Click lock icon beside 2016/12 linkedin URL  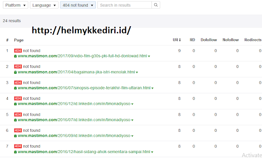(x=16, y=104)
